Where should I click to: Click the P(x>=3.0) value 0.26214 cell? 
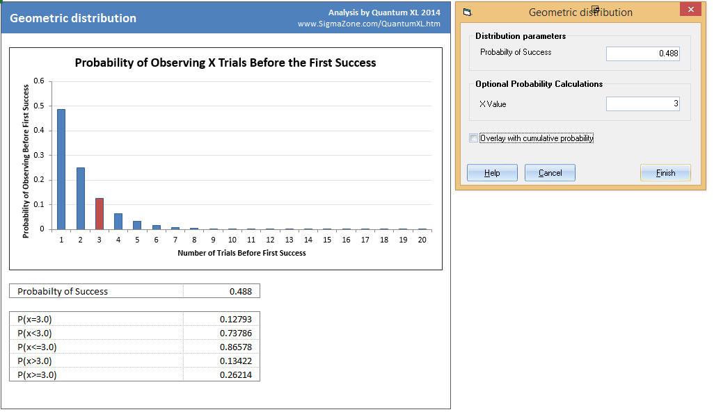(x=221, y=374)
